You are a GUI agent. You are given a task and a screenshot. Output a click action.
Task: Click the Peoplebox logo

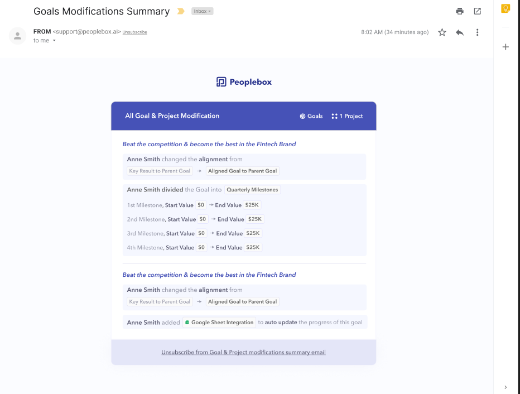tap(244, 82)
